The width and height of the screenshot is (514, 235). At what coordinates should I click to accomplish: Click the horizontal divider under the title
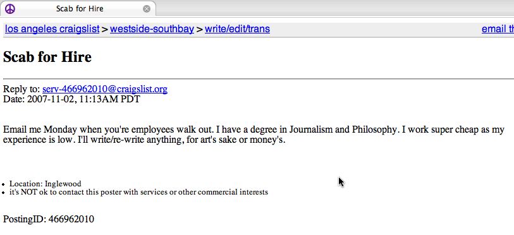(259, 79)
